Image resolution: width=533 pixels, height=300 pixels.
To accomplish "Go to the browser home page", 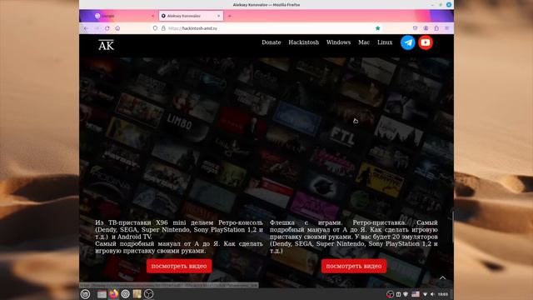I will (x=117, y=28).
